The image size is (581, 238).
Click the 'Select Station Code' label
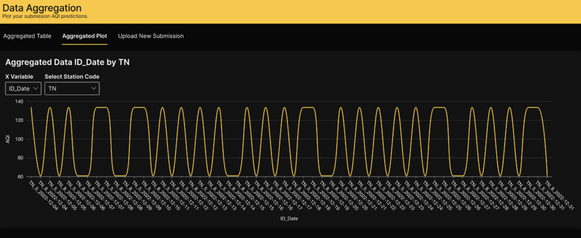(72, 76)
